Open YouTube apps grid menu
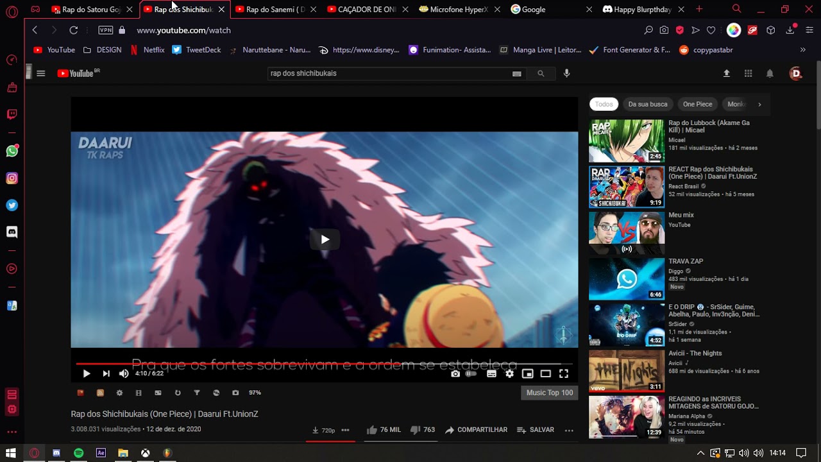 click(x=748, y=73)
